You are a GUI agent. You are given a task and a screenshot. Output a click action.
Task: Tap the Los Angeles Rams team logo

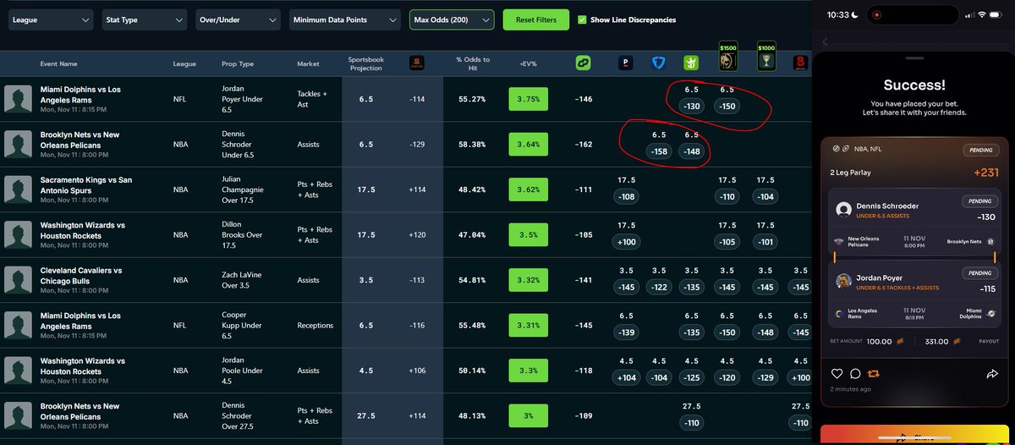(840, 314)
